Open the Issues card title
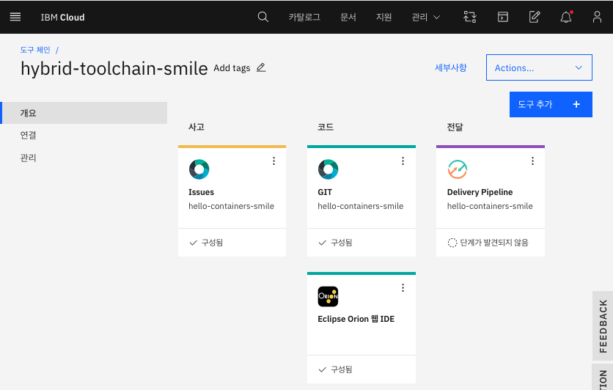Image resolution: width=613 pixels, height=390 pixels. [x=201, y=192]
